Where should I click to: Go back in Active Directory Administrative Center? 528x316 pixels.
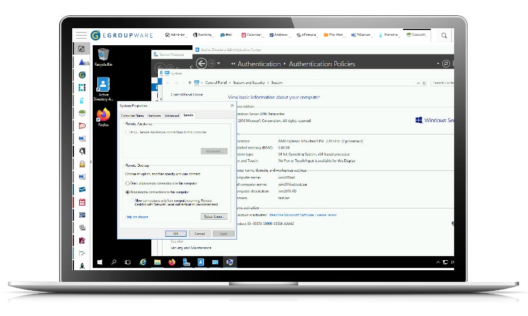click(x=201, y=63)
